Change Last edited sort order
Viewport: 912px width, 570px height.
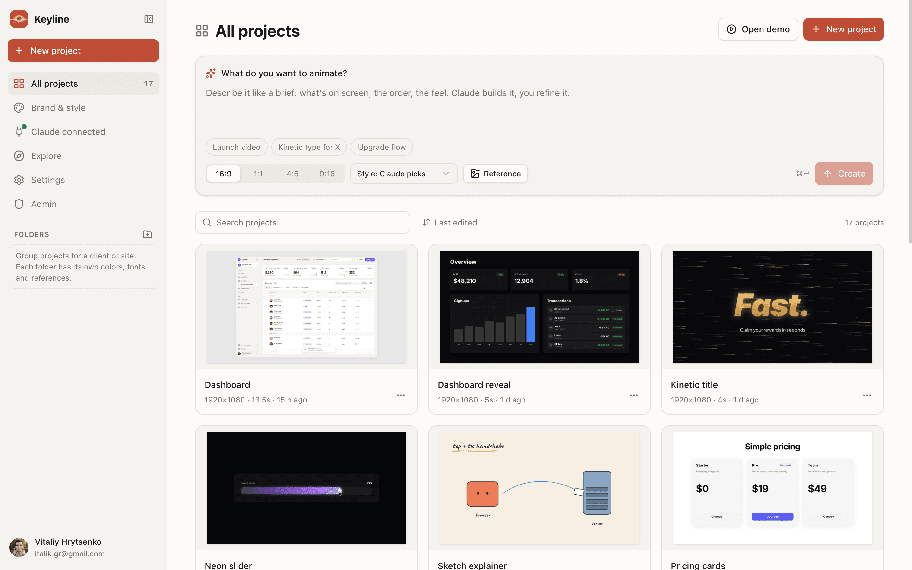tap(450, 222)
